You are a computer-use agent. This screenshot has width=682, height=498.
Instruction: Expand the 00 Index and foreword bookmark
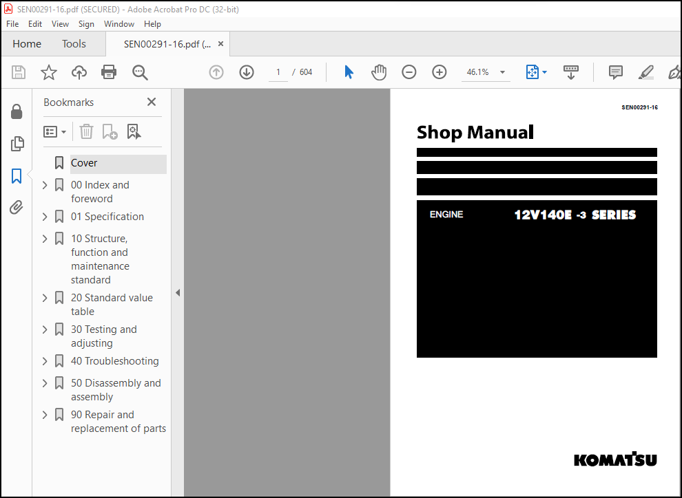[45, 186]
